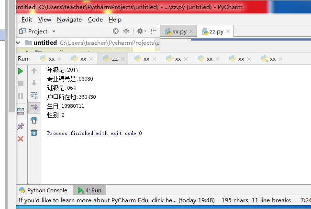Click the Project view icon beside Project label
The width and height of the screenshot is (311, 209).
click(x=22, y=31)
